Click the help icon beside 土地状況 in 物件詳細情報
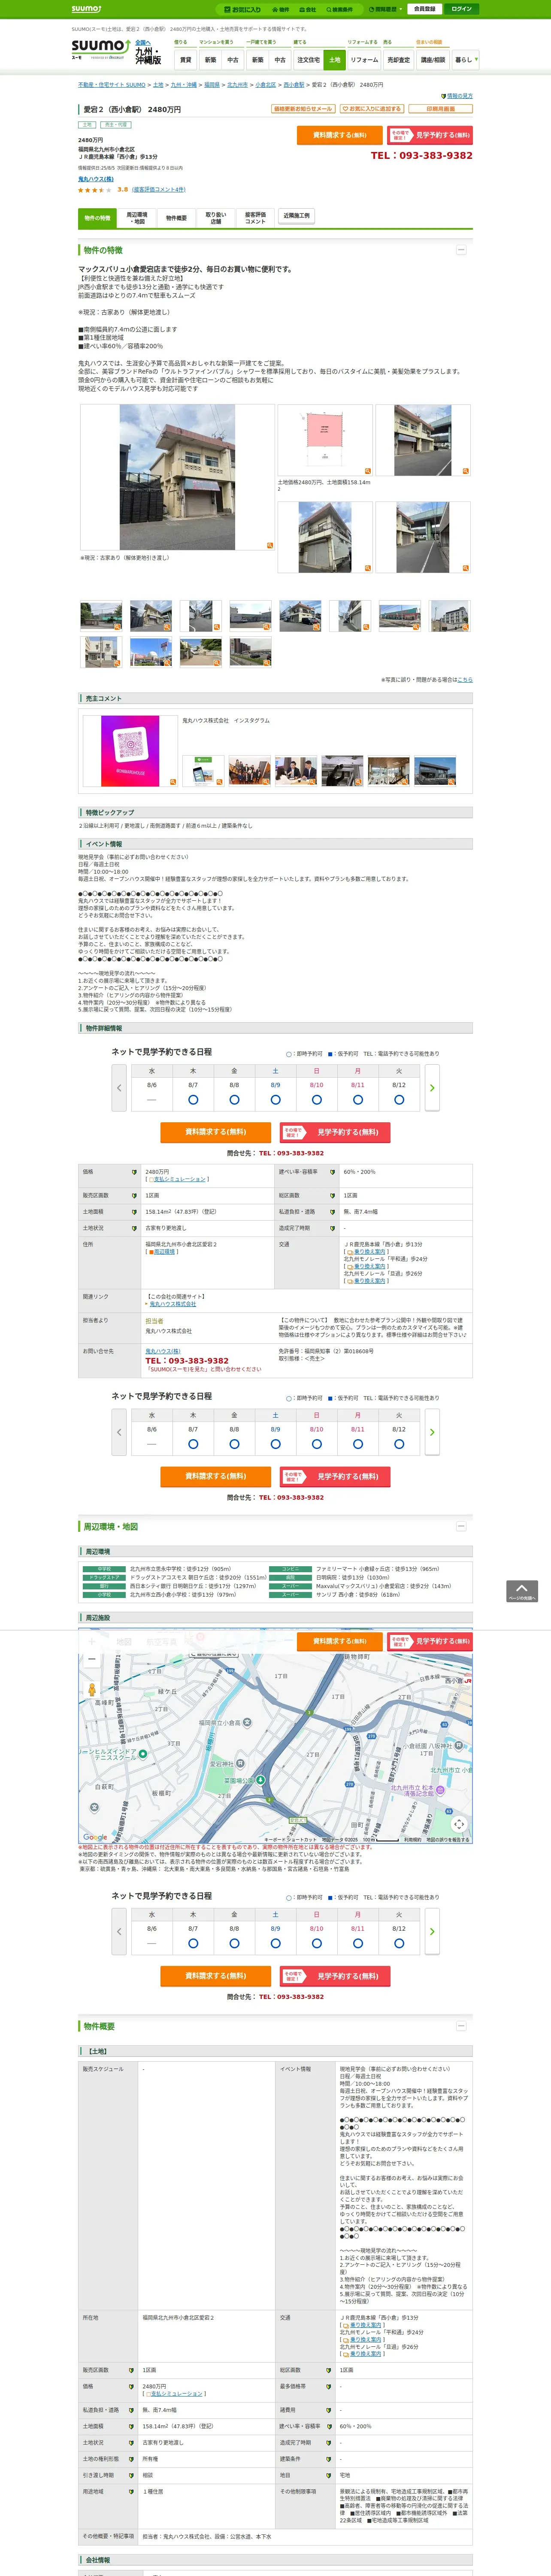Viewport: 551px width, 2576px height. (x=134, y=1228)
